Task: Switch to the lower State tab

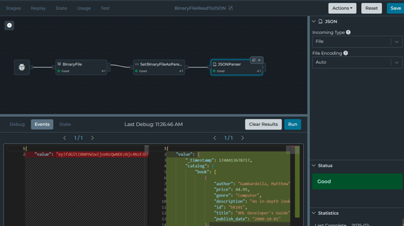Action: point(65,124)
